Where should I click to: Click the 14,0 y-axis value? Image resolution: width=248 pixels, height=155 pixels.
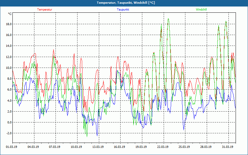tap(9, 46)
